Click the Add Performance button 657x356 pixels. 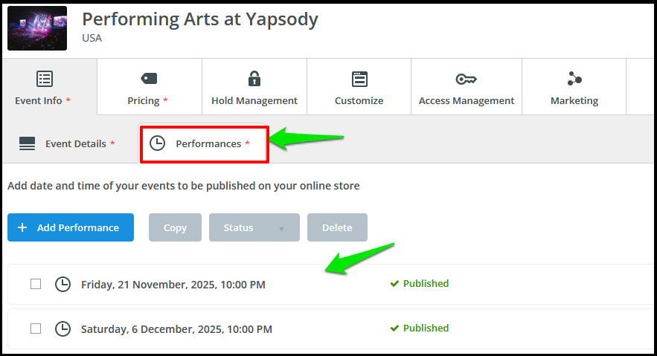[x=71, y=227]
